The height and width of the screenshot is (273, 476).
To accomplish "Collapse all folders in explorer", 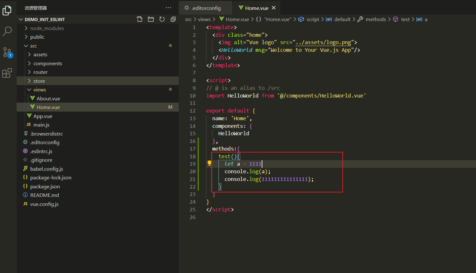I will 173,19.
